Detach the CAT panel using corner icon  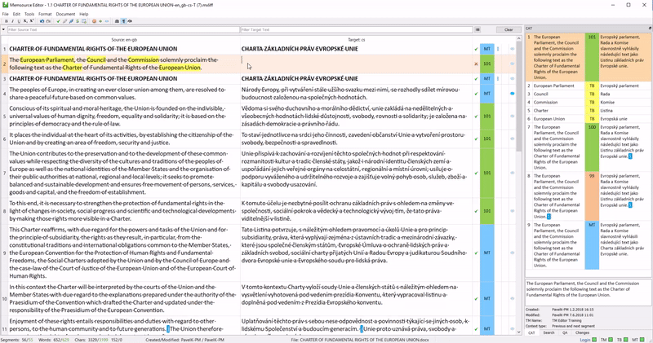tap(650, 29)
